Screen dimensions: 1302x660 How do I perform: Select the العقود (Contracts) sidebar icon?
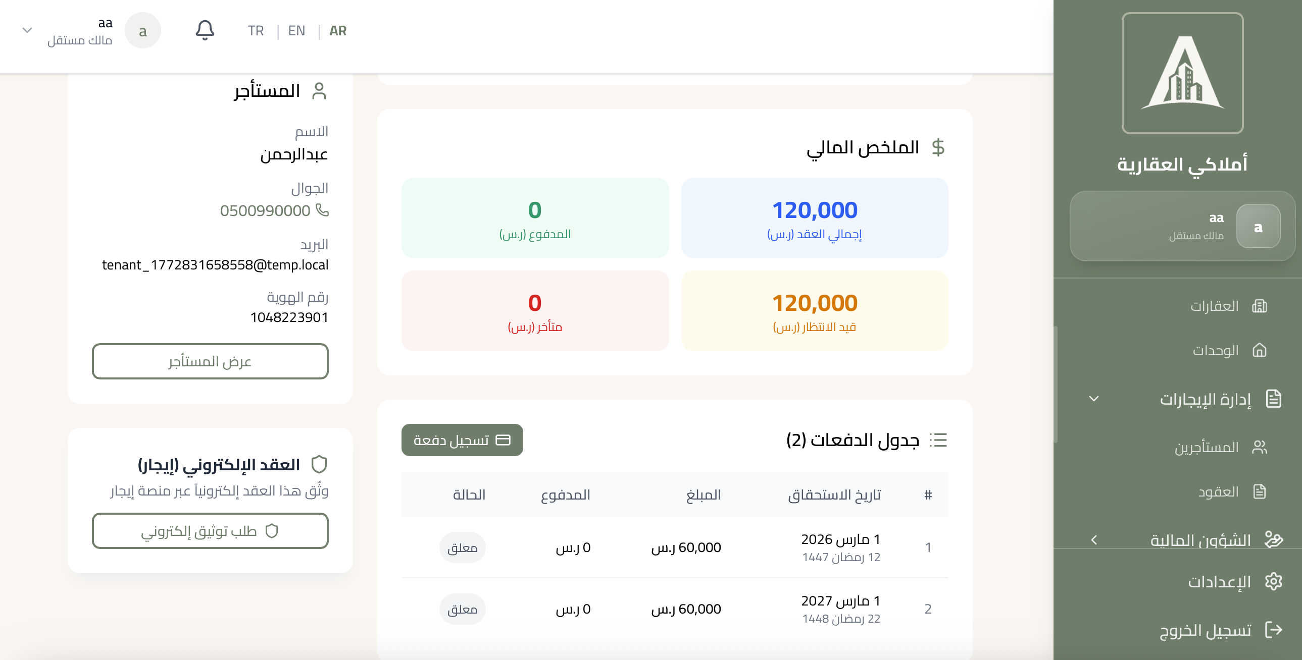(x=1260, y=491)
